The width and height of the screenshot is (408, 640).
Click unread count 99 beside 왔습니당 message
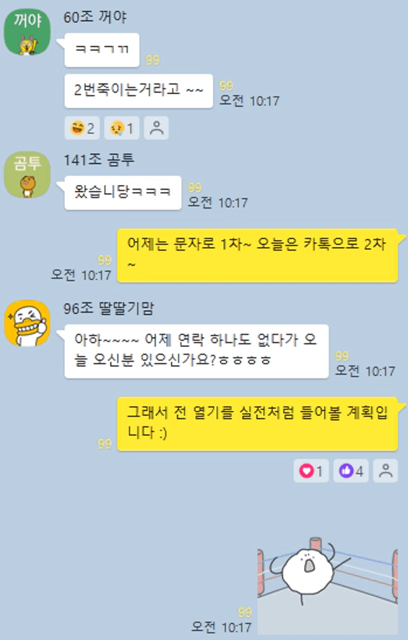tap(194, 188)
